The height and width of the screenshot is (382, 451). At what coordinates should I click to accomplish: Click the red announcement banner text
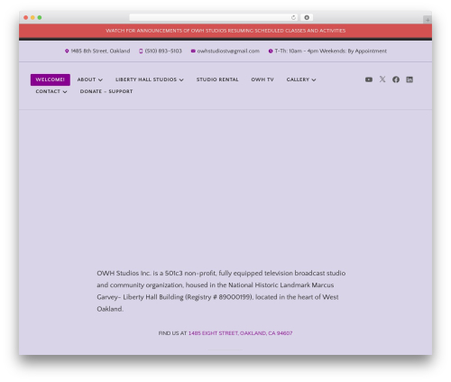[x=225, y=31]
